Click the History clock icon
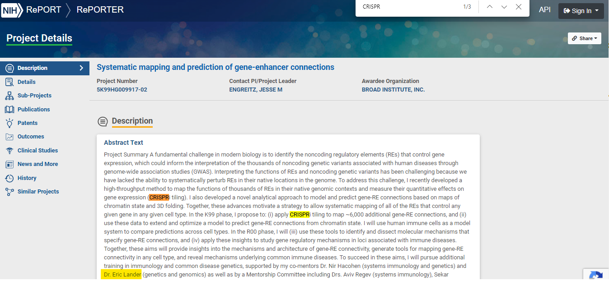The image size is (609, 281). click(9, 178)
